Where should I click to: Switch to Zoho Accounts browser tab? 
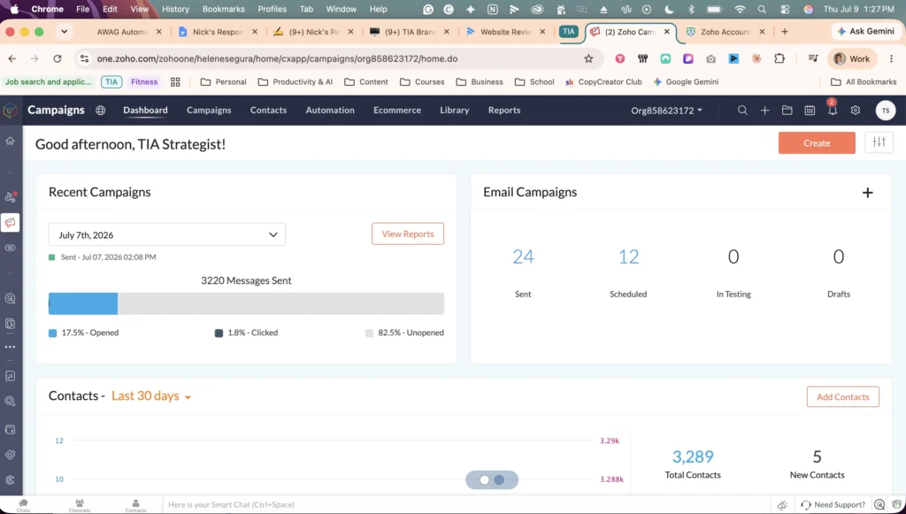tap(726, 32)
